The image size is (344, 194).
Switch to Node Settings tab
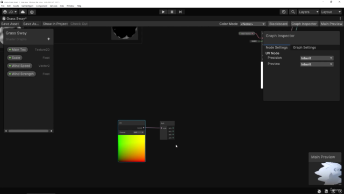tap(277, 47)
